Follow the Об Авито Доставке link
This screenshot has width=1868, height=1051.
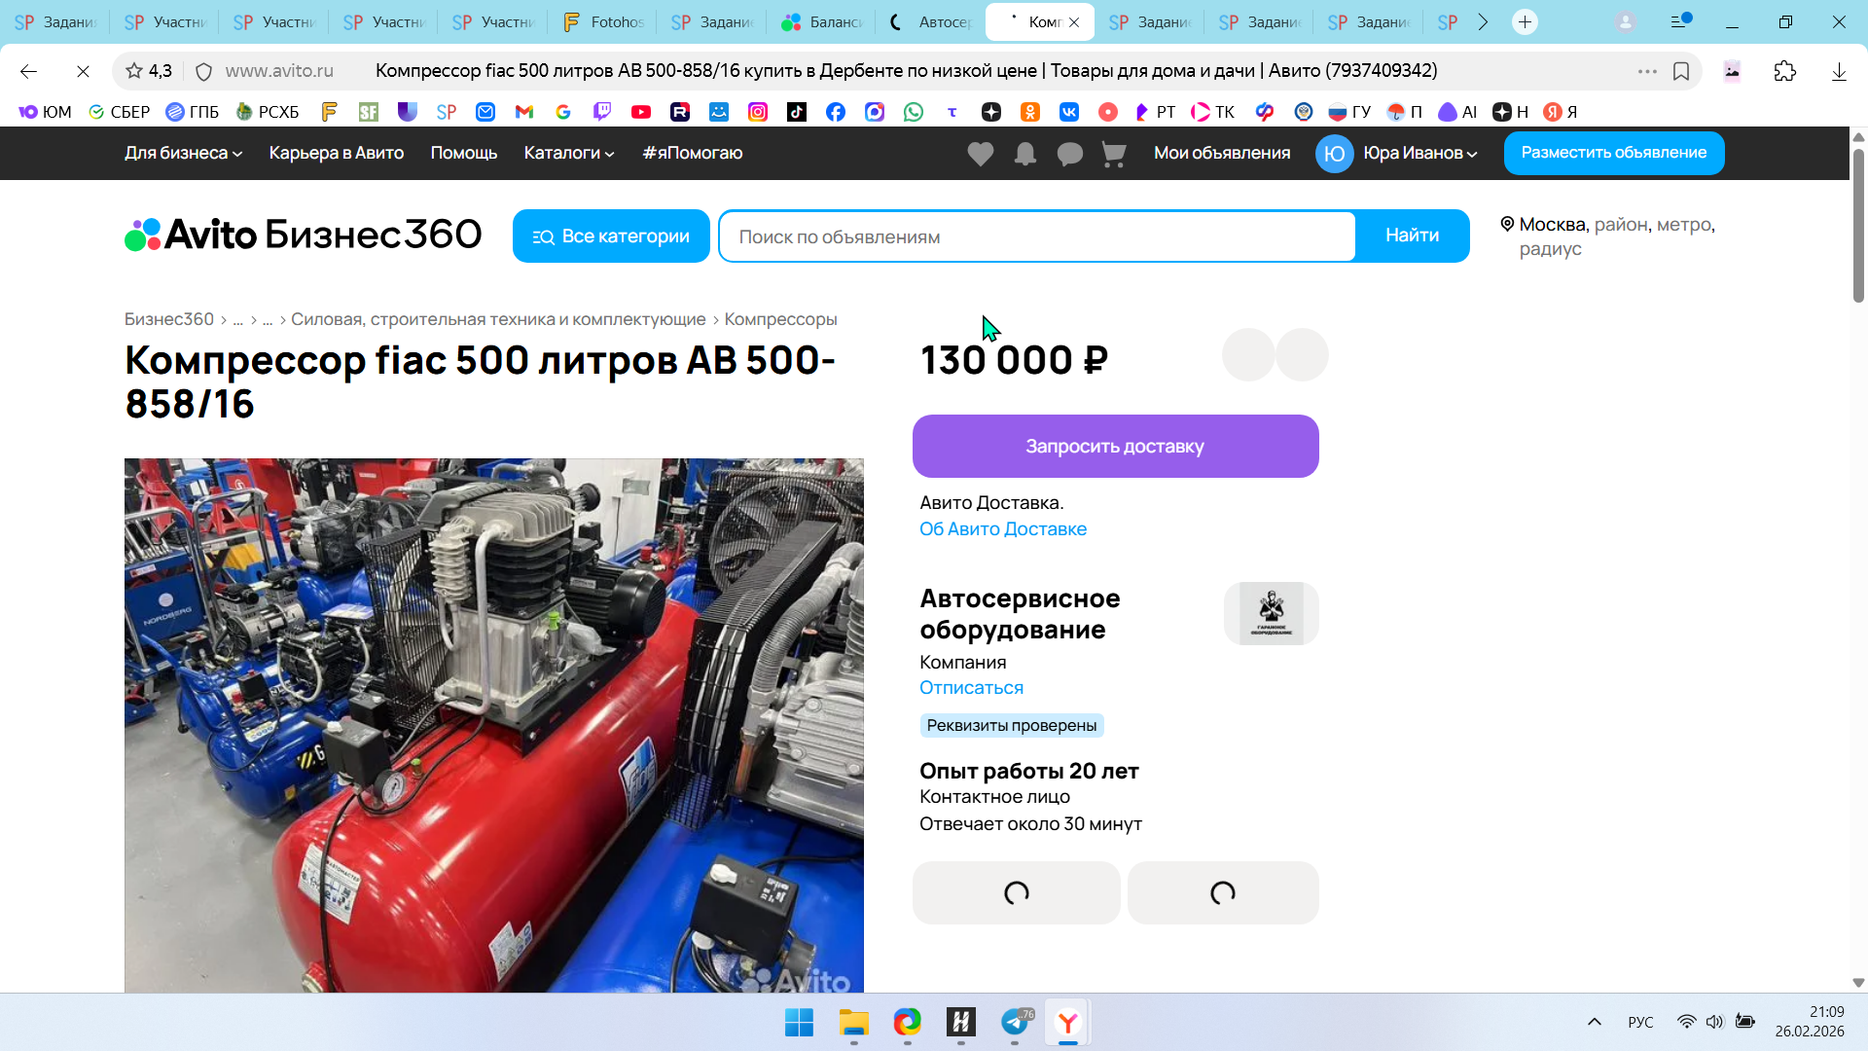point(1002,528)
